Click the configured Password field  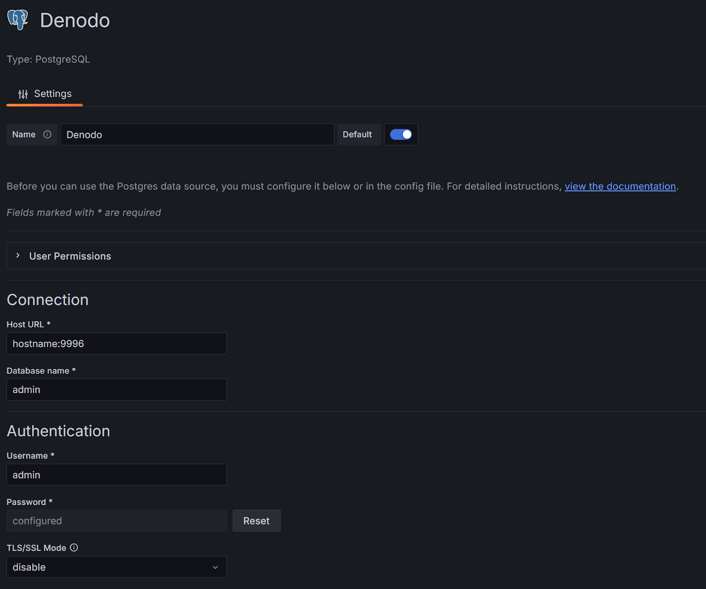pos(116,521)
